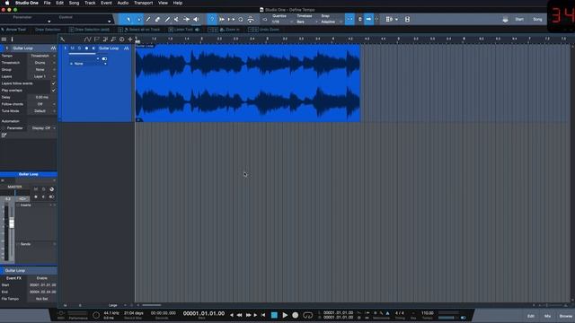The image size is (575, 323).
Task: Select the Listen tool speaker icon
Action: [x=196, y=20]
